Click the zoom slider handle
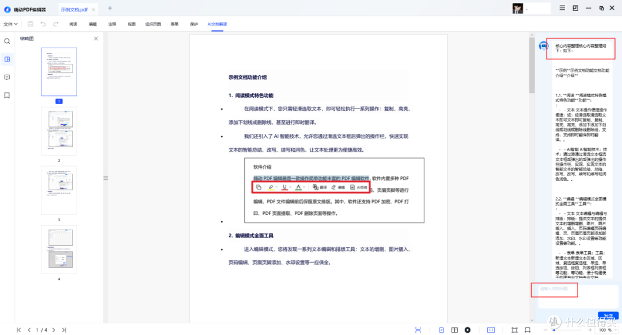The height and width of the screenshot is (335, 622). tap(554, 330)
